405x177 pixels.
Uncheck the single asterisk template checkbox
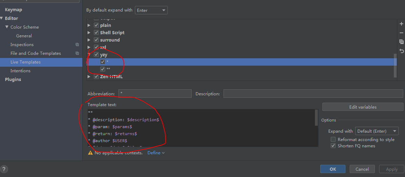(x=103, y=62)
